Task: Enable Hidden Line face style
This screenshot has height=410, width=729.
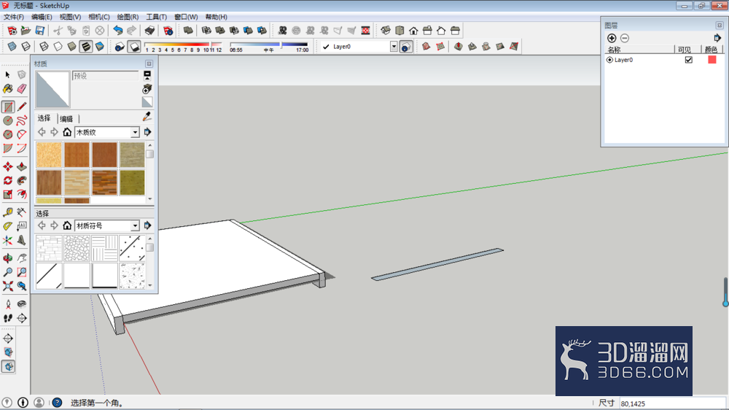Action: click(58, 47)
